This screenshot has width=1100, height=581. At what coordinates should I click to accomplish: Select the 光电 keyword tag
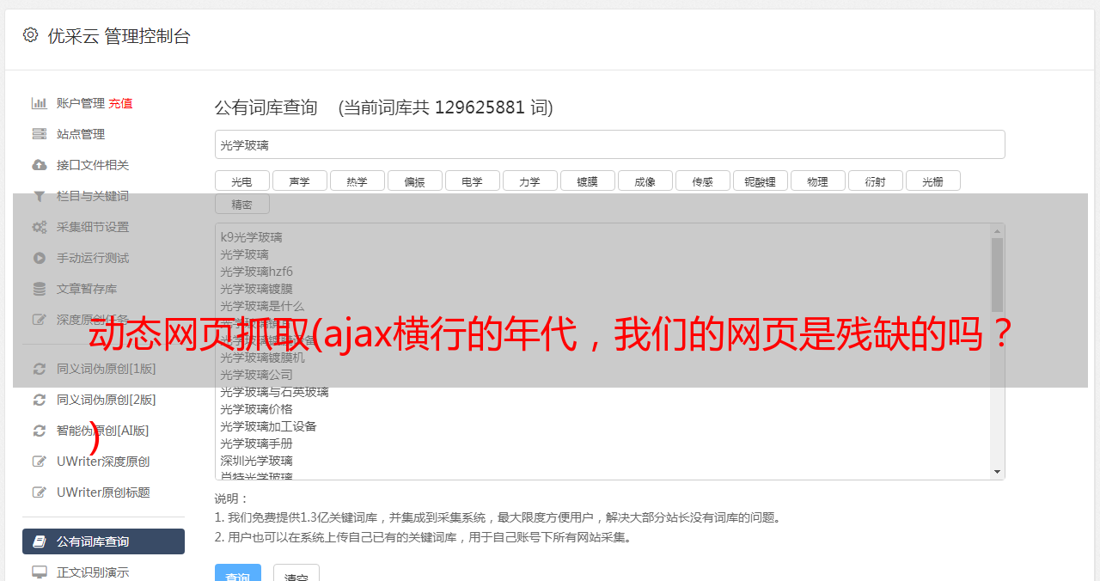(241, 181)
